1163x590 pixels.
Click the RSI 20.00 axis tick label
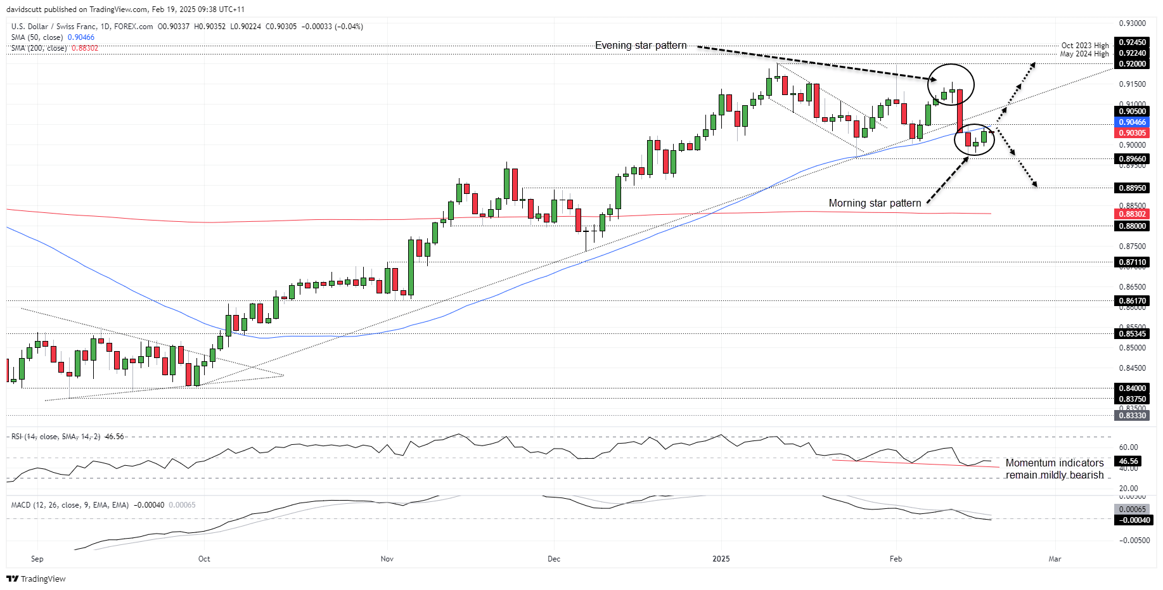coord(1129,489)
